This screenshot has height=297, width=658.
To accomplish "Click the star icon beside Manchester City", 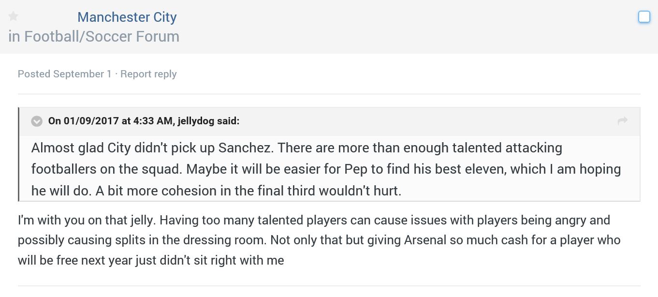I will click(14, 16).
